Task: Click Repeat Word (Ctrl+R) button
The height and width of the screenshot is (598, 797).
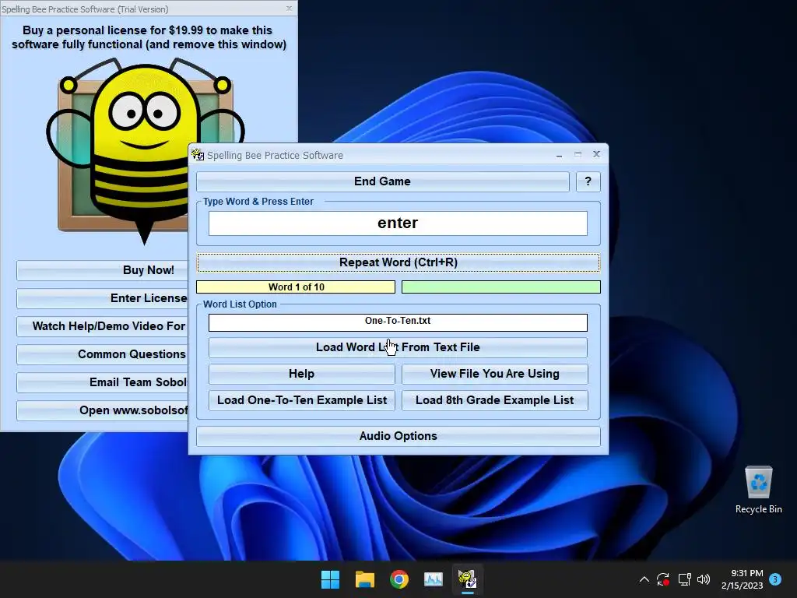Action: [x=398, y=262]
